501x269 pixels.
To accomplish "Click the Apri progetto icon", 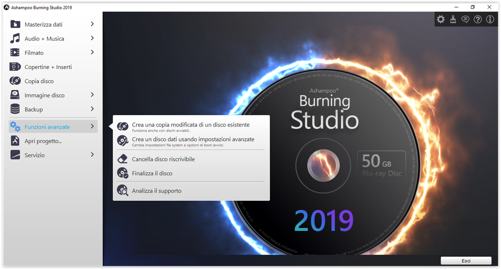I will coord(15,141).
